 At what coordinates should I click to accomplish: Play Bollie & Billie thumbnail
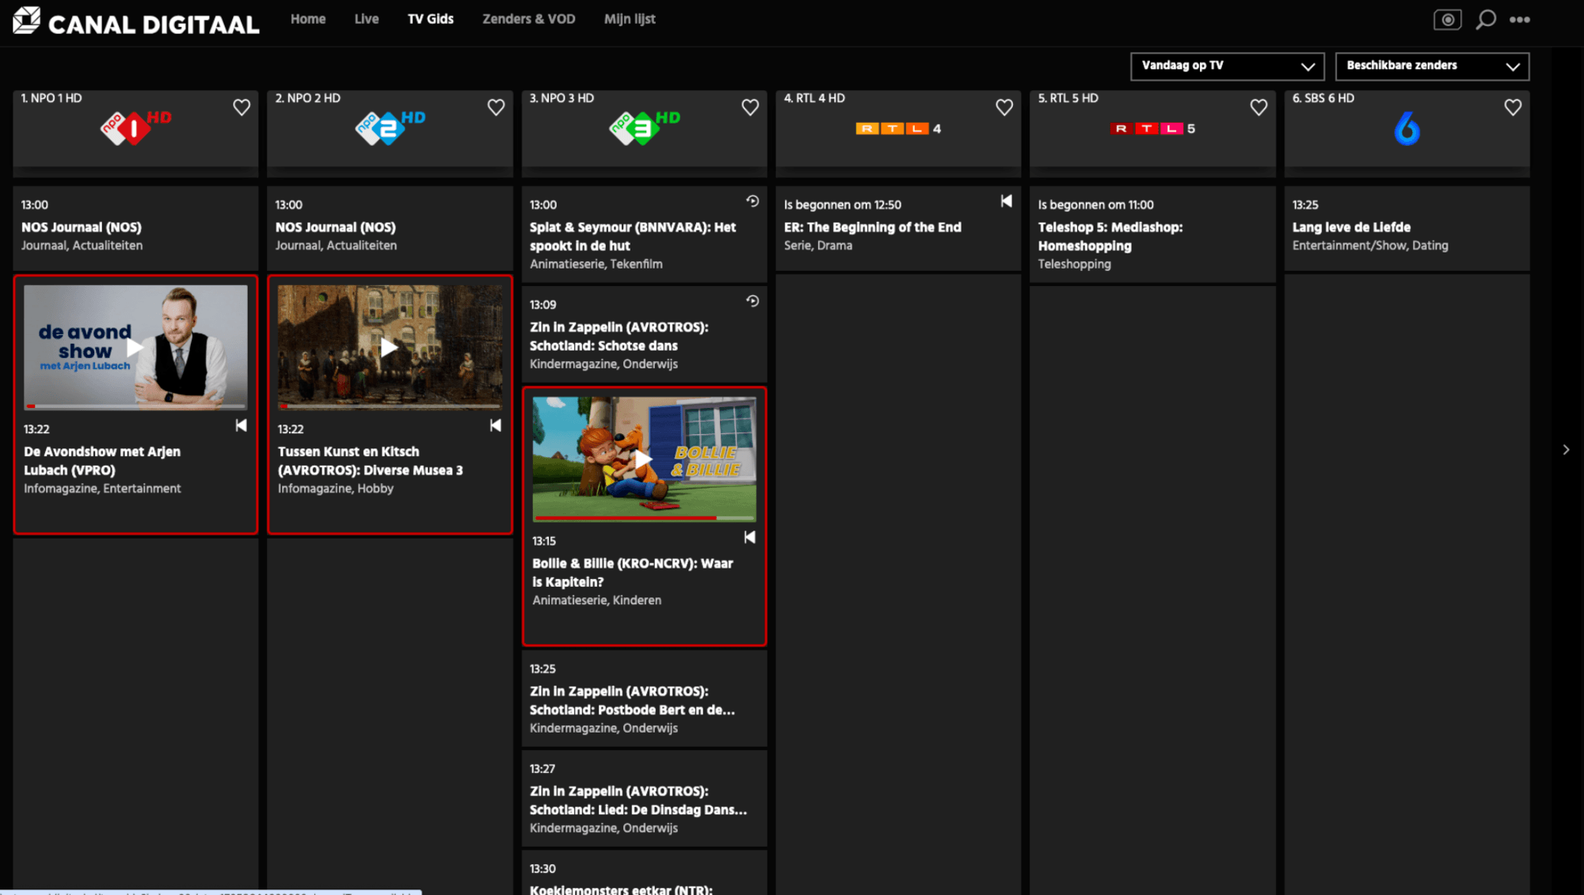tap(644, 459)
